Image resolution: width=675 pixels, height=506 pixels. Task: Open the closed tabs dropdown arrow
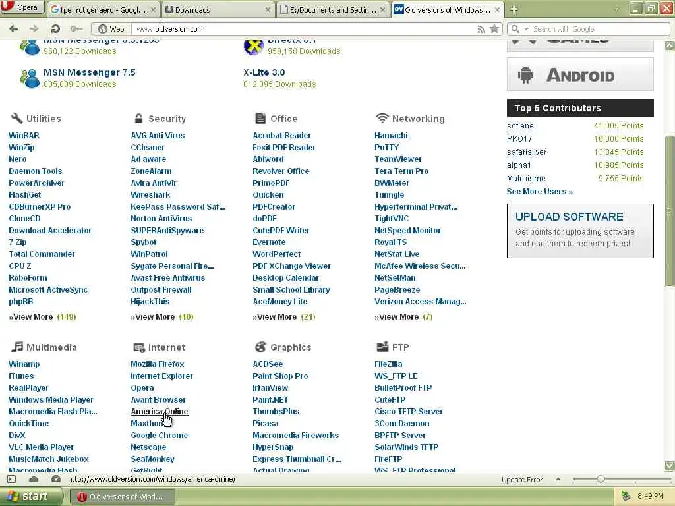pyautogui.click(x=616, y=9)
